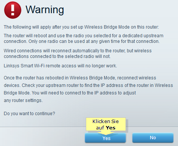Viewport: 178px width, 146px height.
Task: Click the 'Wireless Bridge Mode' phrase in first line
Action: [x=107, y=27]
